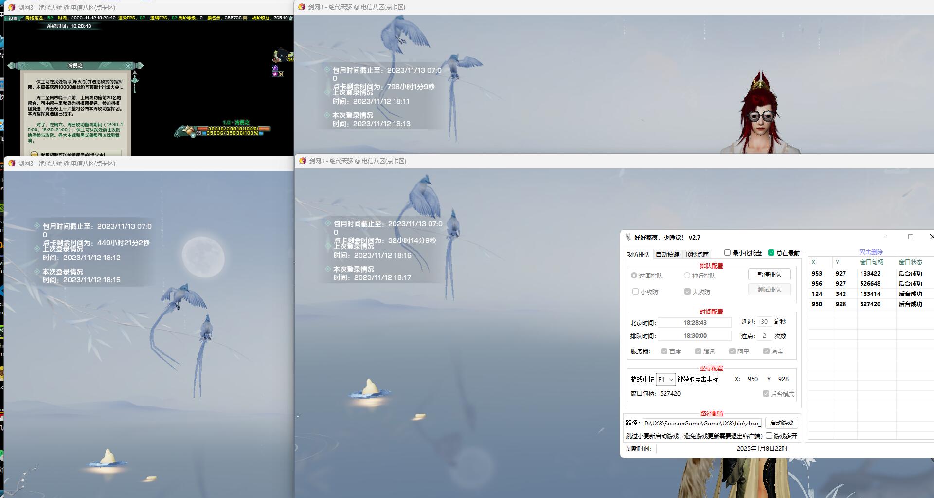Tick the 游戏多开 checkbox

pyautogui.click(x=769, y=436)
